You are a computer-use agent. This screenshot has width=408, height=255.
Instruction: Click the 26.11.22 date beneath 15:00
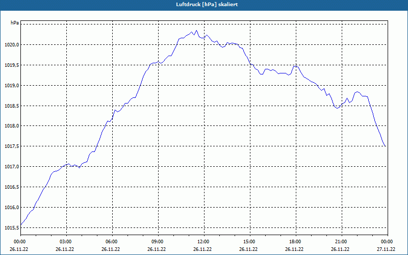[248, 249]
